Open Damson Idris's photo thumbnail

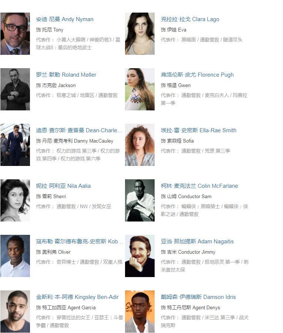(140, 312)
